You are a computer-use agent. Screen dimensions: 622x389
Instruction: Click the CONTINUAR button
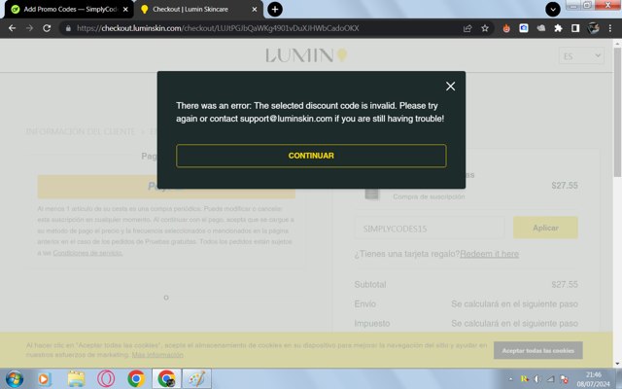click(311, 156)
